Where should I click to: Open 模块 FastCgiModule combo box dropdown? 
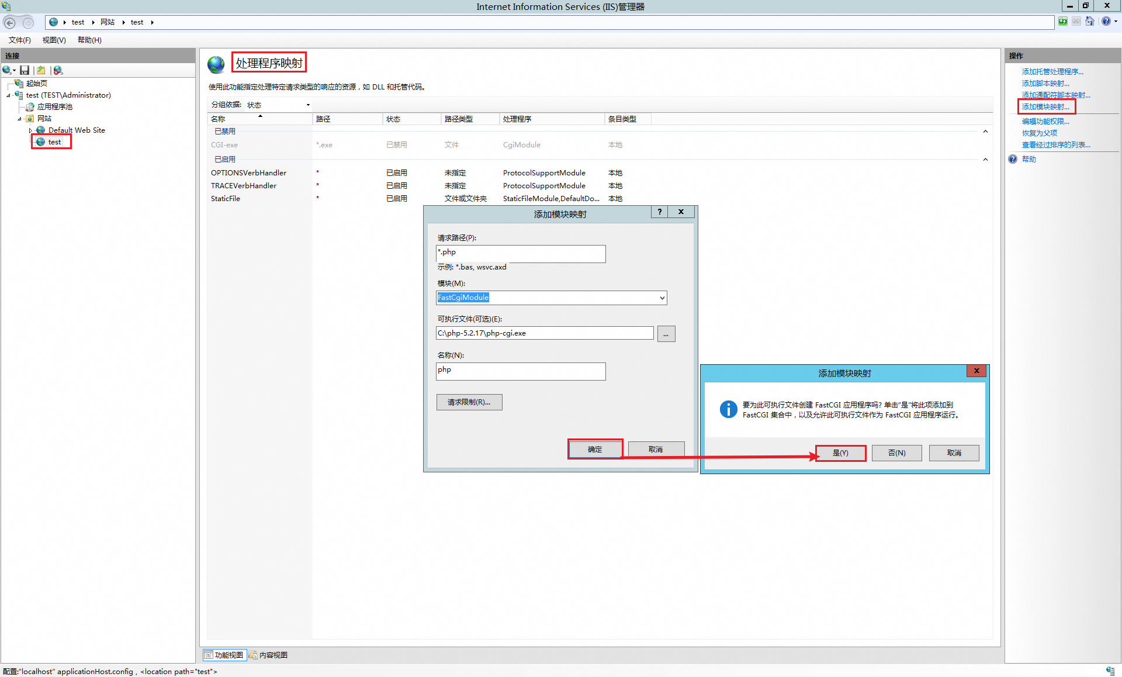tap(662, 298)
